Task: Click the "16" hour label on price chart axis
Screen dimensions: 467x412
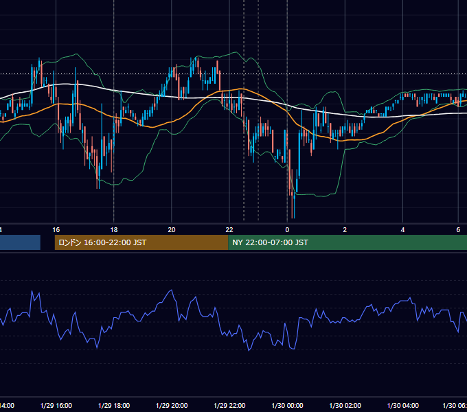Action: tap(56, 230)
